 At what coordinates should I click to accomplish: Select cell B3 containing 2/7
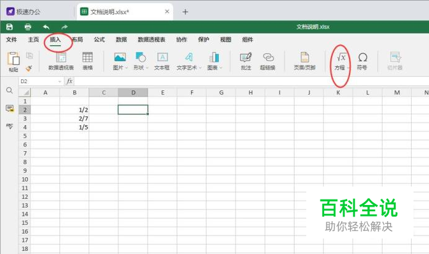pyautogui.click(x=74, y=119)
